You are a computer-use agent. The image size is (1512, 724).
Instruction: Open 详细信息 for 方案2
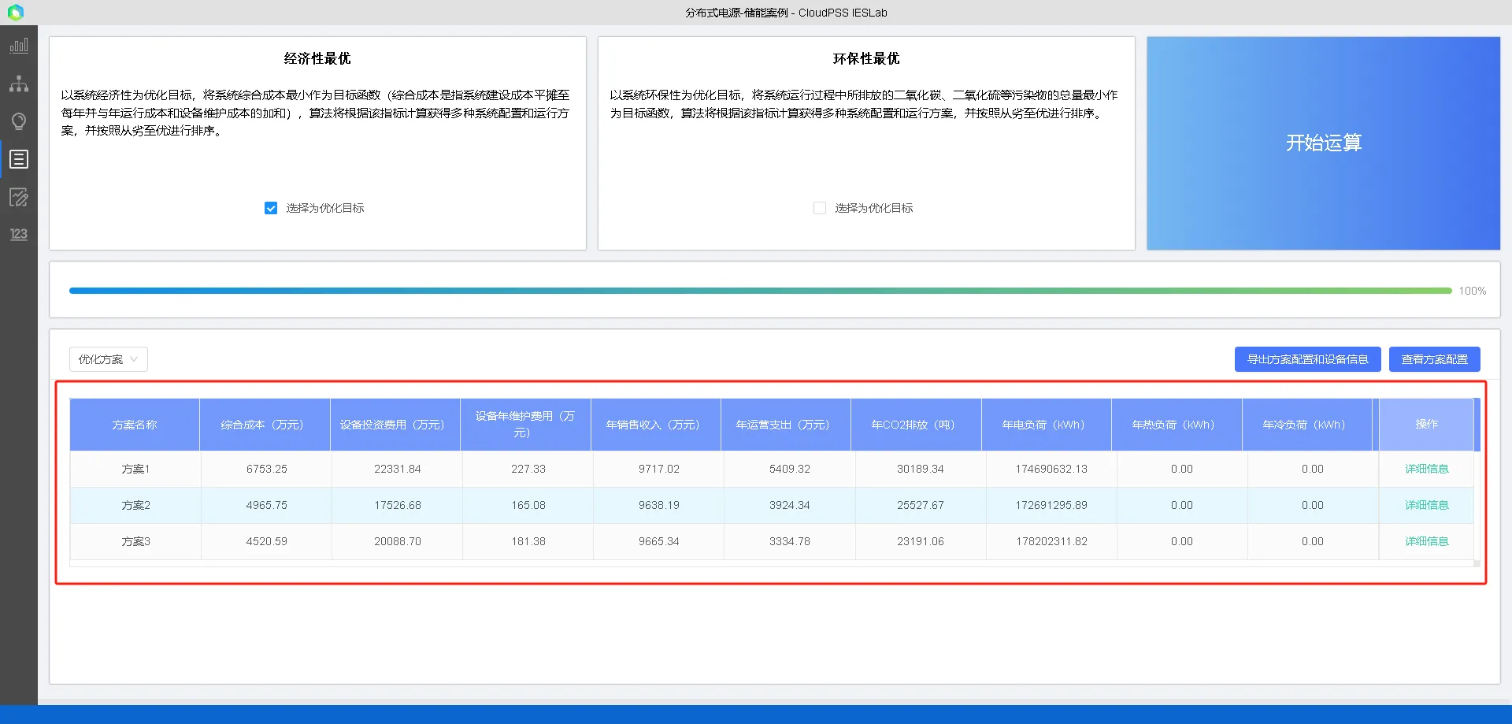pos(1426,505)
